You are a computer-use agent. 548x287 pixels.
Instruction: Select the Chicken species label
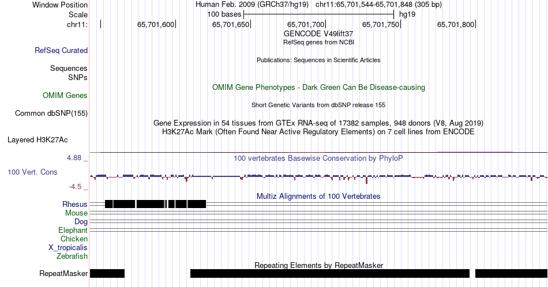click(74, 239)
